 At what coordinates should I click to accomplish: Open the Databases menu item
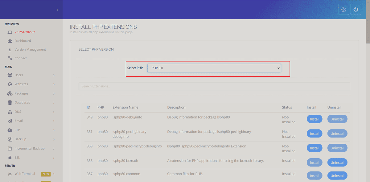click(23, 103)
